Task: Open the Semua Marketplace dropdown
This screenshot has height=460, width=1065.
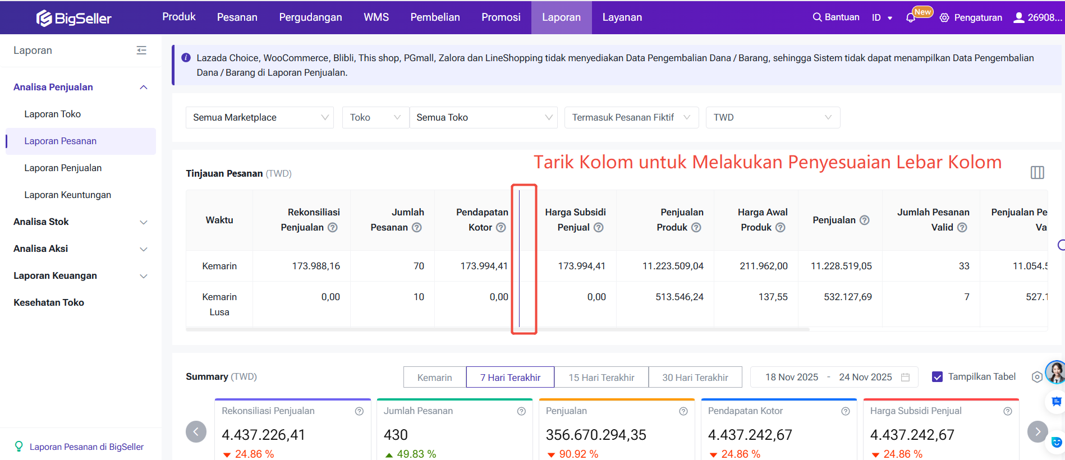Action: pyautogui.click(x=260, y=118)
